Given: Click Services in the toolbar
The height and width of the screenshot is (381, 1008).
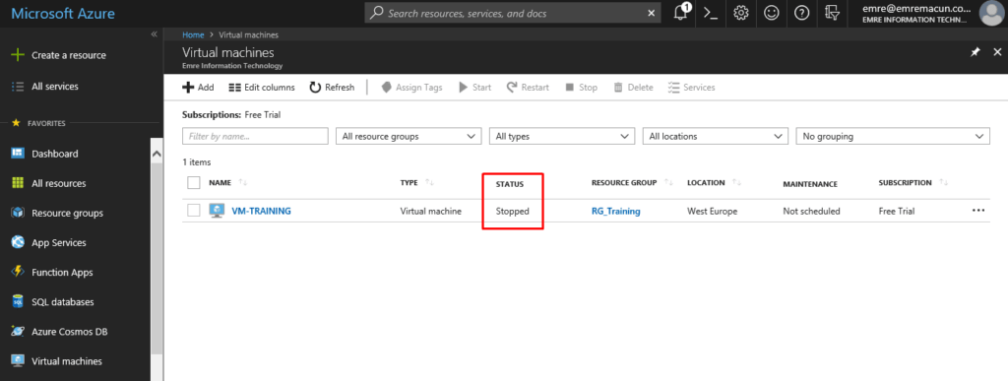Looking at the screenshot, I should [x=692, y=88].
